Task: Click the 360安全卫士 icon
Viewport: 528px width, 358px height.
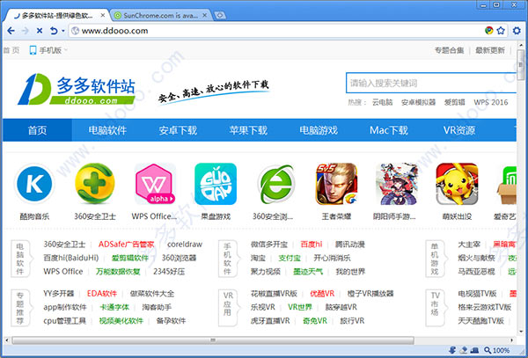Action: [x=95, y=184]
